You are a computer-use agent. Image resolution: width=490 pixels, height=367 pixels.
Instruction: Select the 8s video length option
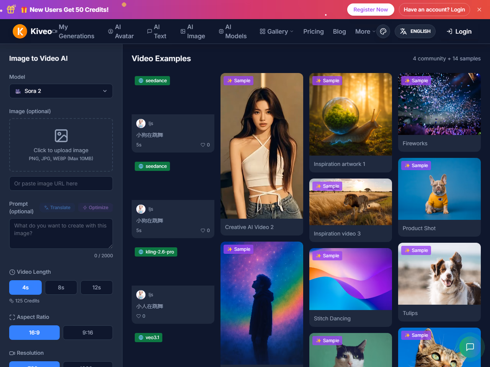click(x=61, y=287)
